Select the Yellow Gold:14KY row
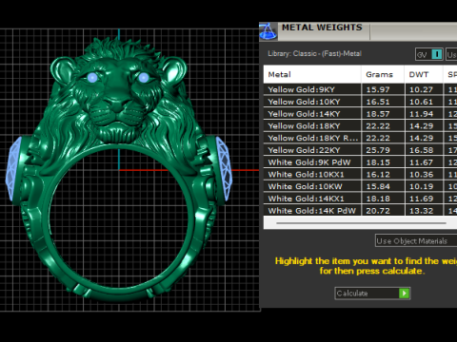 (x=360, y=114)
